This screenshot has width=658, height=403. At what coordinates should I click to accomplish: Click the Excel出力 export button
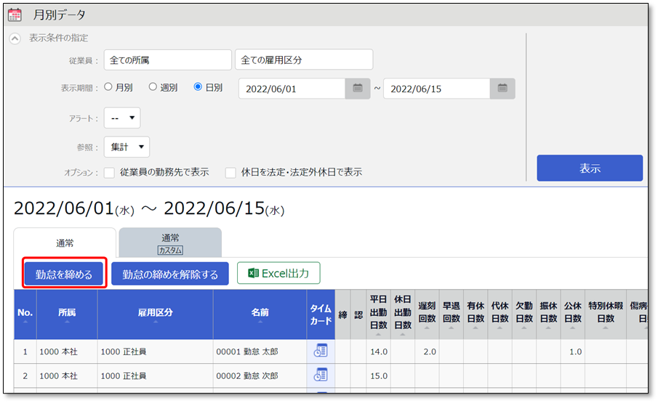pos(278,274)
